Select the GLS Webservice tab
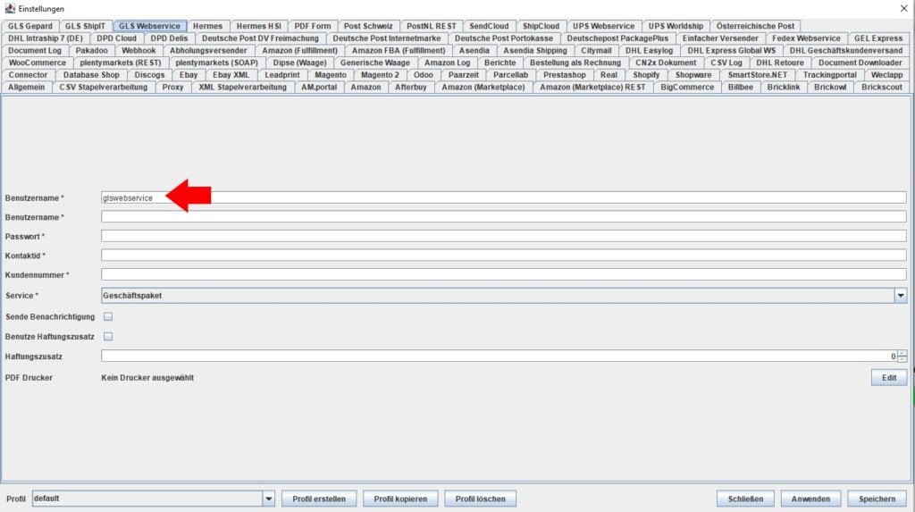Image resolution: width=915 pixels, height=512 pixels. click(149, 26)
